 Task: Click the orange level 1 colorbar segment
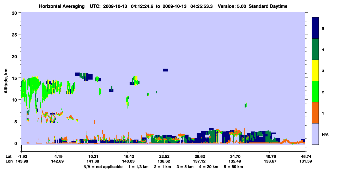[x=315, y=113]
